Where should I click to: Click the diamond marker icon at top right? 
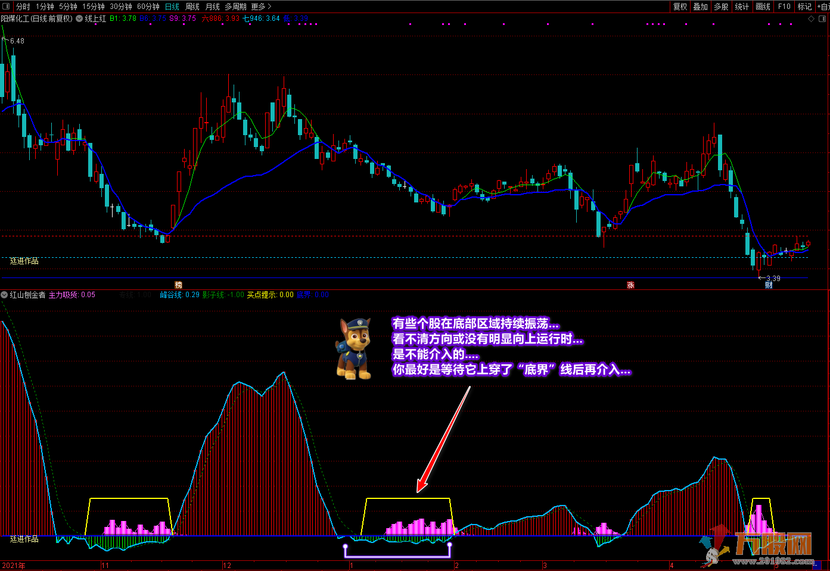click(x=811, y=18)
